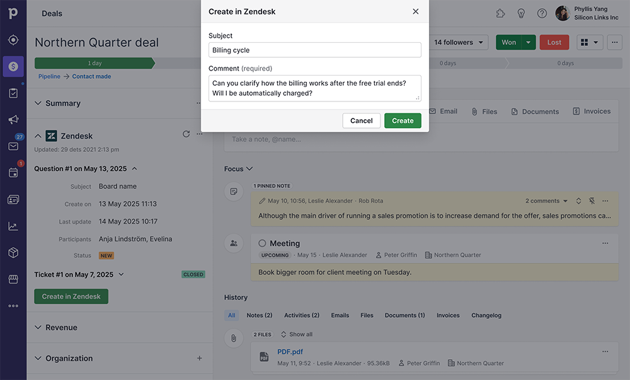Viewport: 630px width, 380px height.
Task: Select the 1 day pipeline stage segment
Action: pos(95,63)
